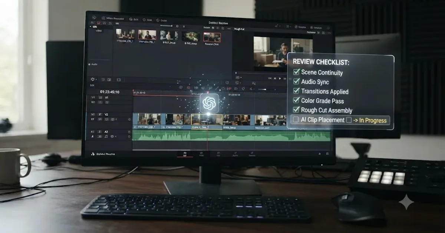Click the green audio waveform clip
The image size is (445, 233).
pos(232,136)
